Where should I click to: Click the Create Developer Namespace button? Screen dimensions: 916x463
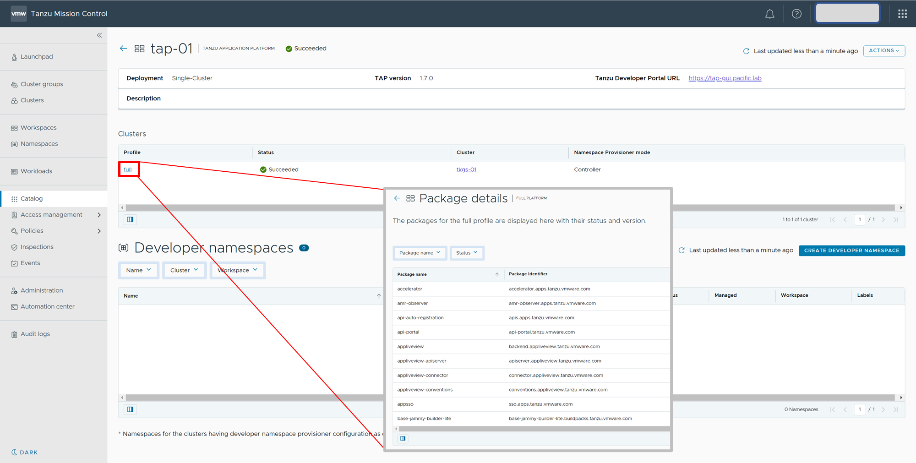[851, 251]
